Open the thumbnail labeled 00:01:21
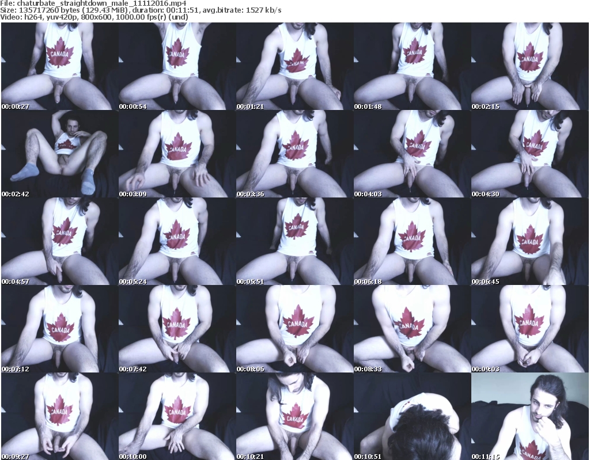This screenshot has width=590, height=460. point(294,66)
